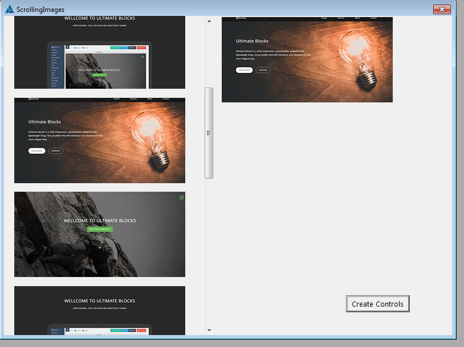Click the large lightbulb preview image on right
464x347 pixels.
[x=307, y=60]
